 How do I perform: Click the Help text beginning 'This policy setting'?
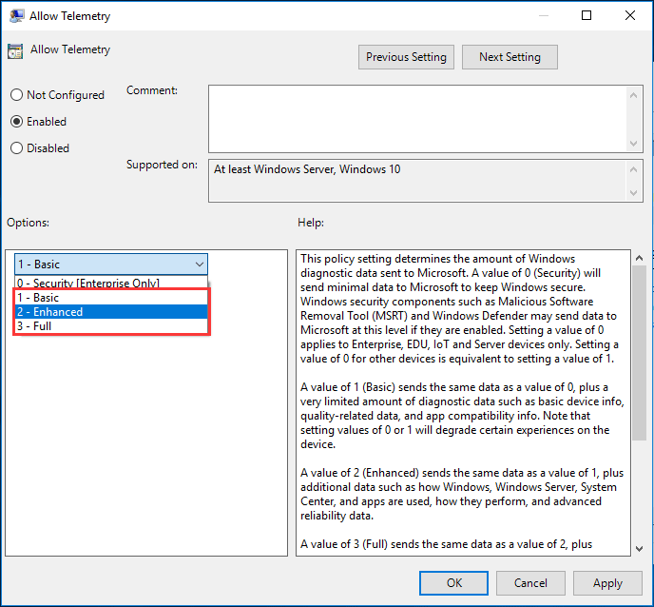(x=459, y=308)
